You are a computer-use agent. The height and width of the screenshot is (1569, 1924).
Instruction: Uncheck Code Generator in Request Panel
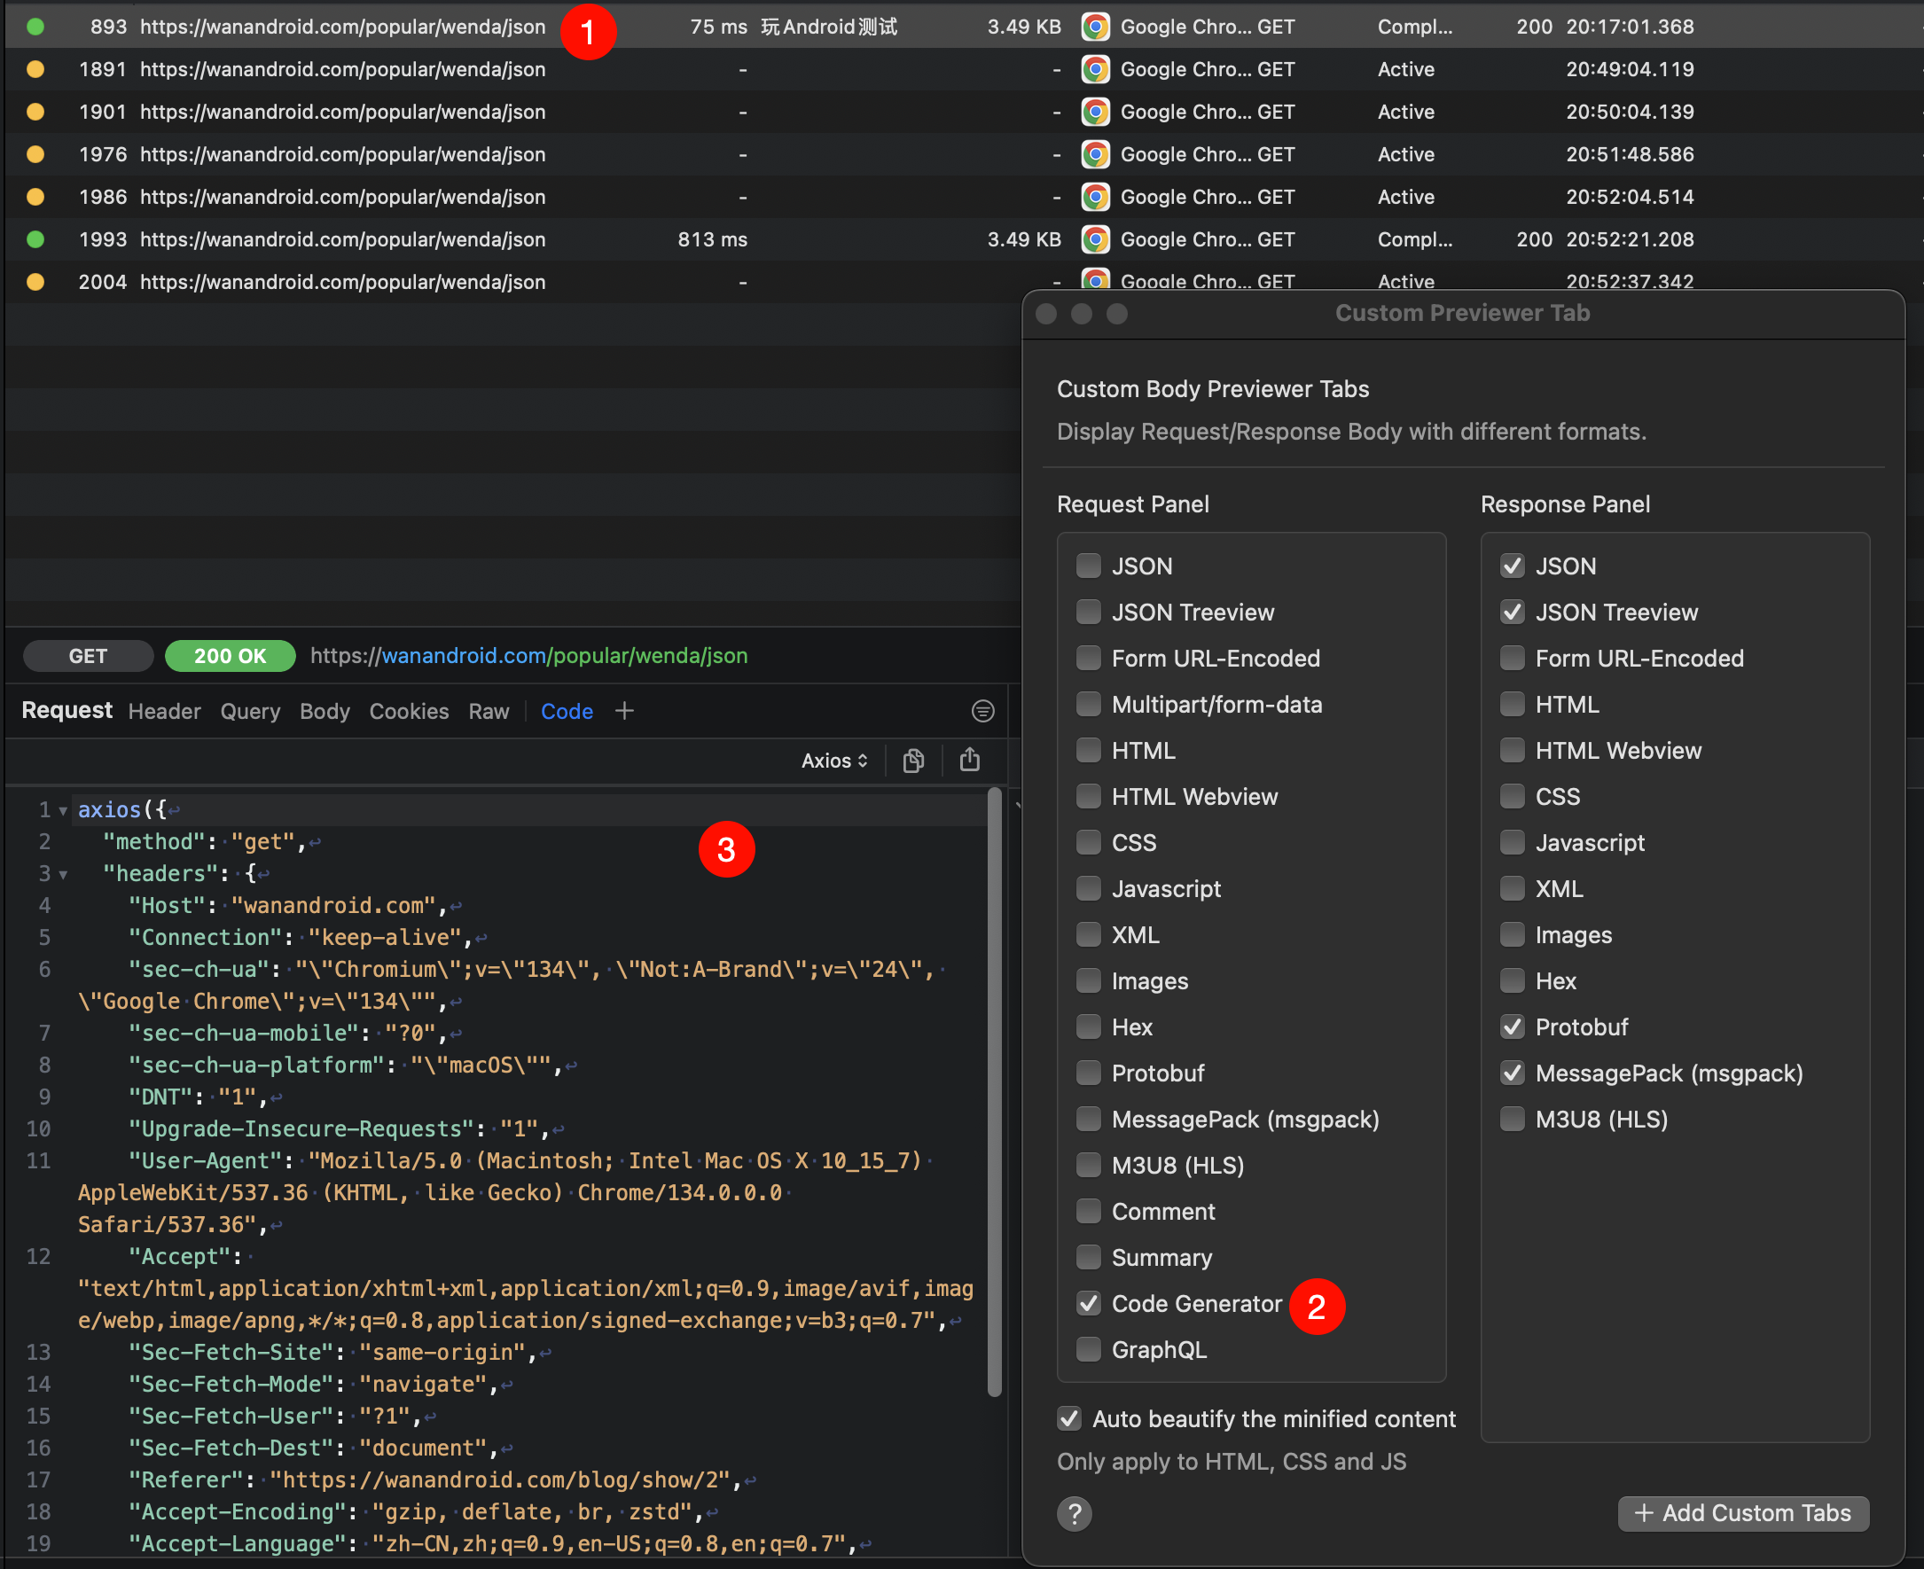click(x=1089, y=1303)
